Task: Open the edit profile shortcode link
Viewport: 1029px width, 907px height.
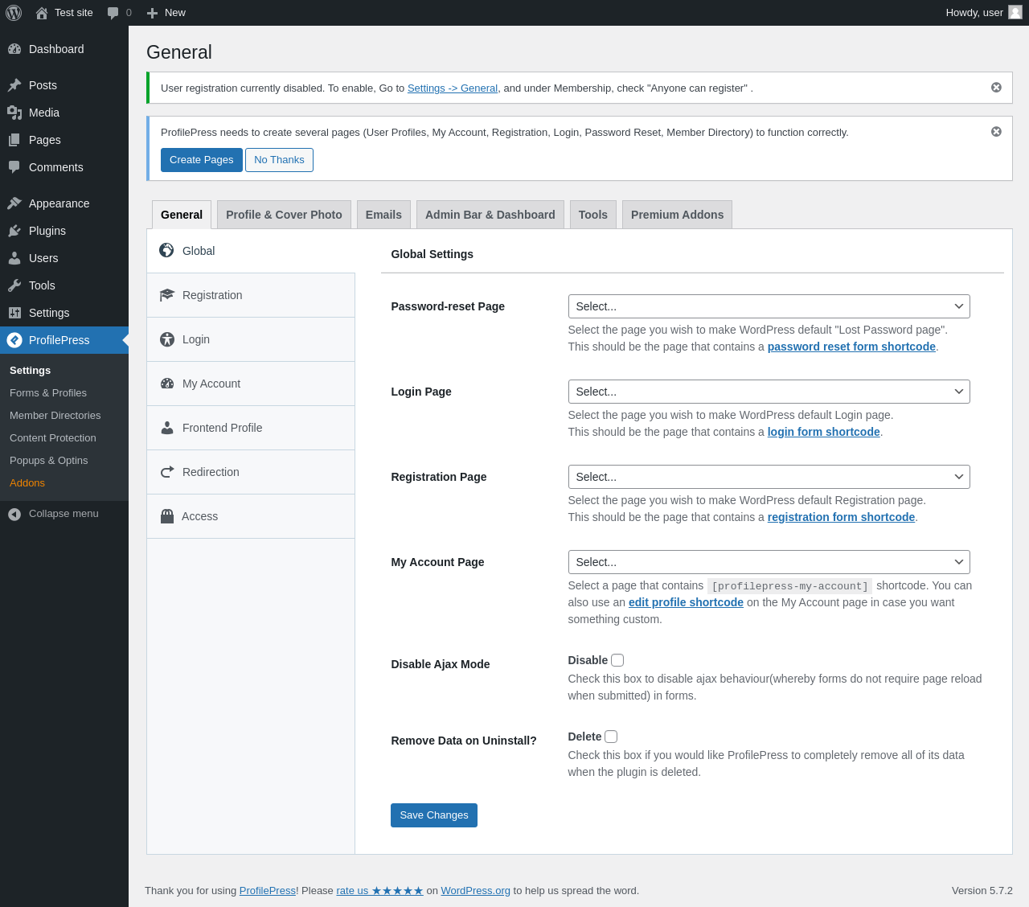Action: [x=686, y=602]
